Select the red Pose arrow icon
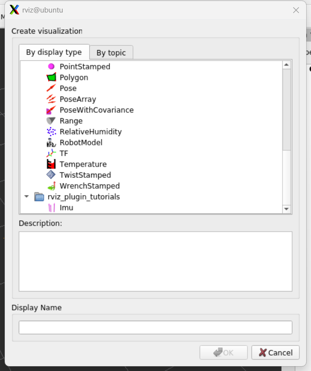The image size is (311, 371). [x=51, y=88]
